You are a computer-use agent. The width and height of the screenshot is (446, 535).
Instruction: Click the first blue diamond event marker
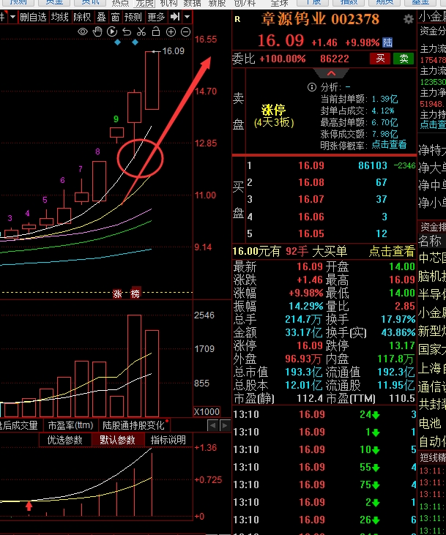coord(117,42)
